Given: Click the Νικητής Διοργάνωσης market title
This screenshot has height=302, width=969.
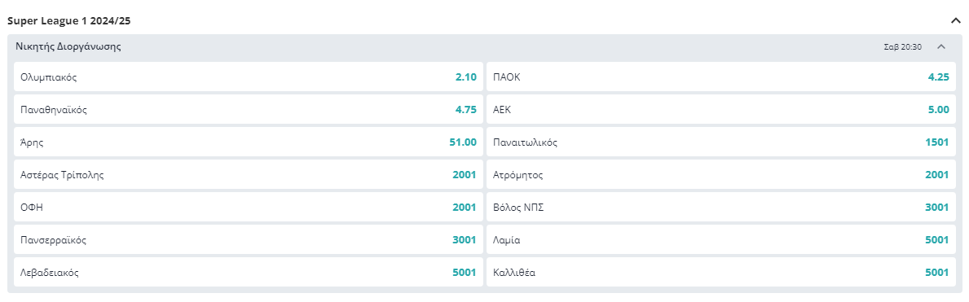Looking at the screenshot, I should pos(68,46).
